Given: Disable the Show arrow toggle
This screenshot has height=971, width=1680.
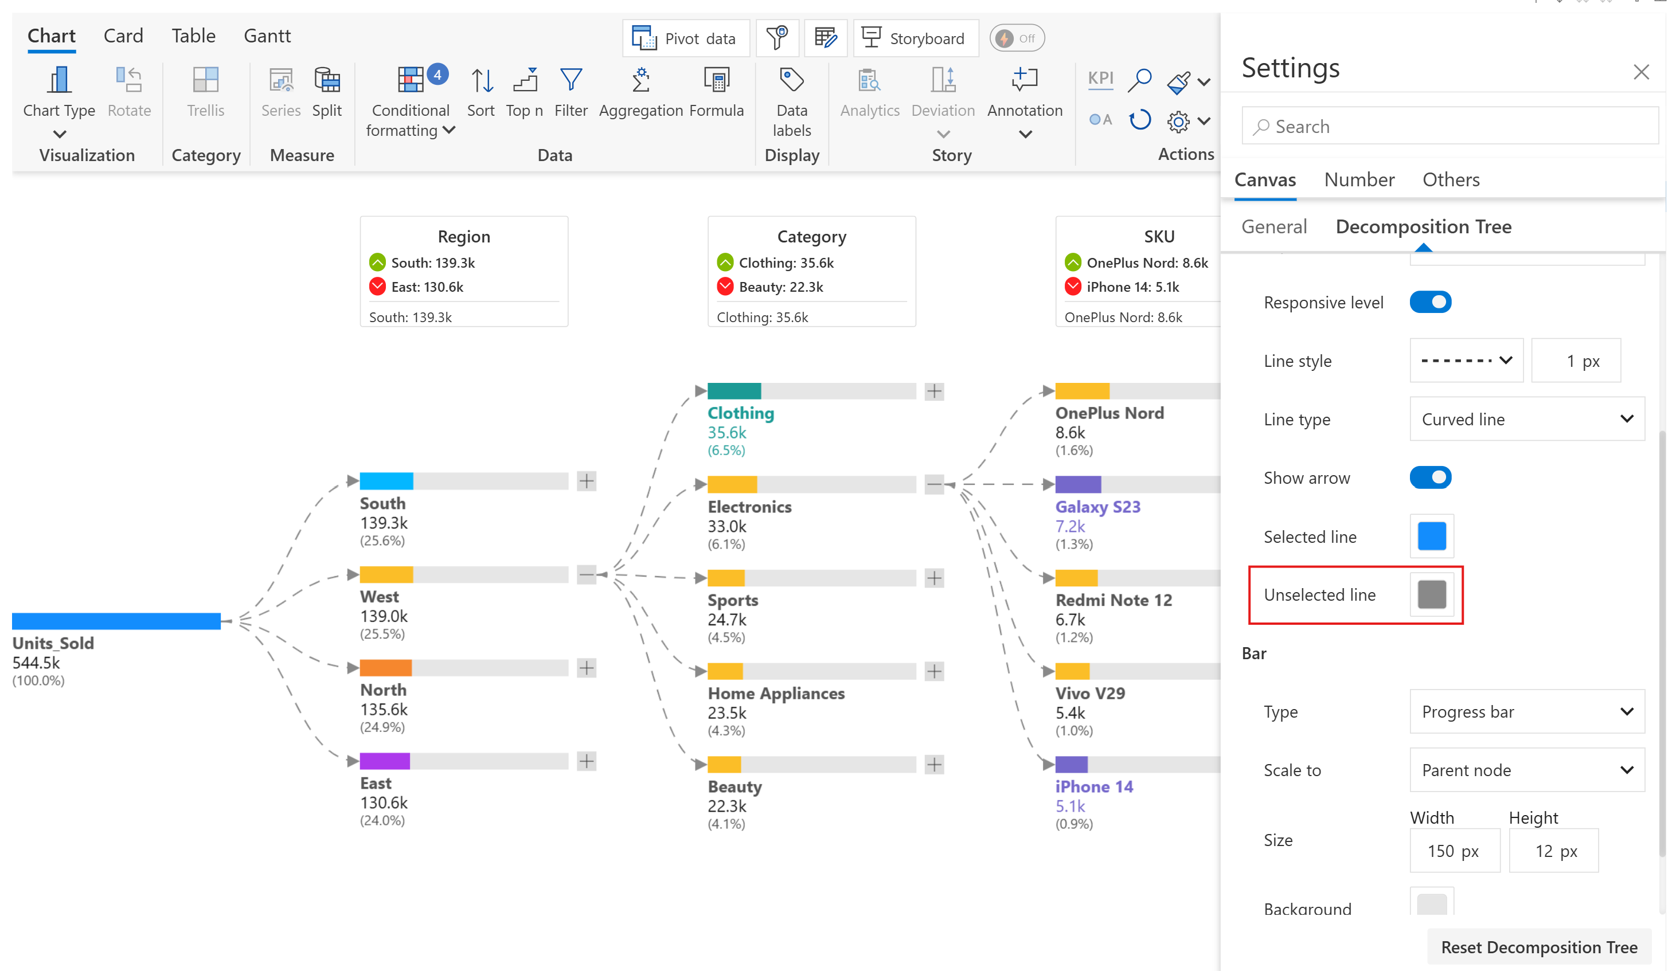Looking at the screenshot, I should click(1431, 478).
